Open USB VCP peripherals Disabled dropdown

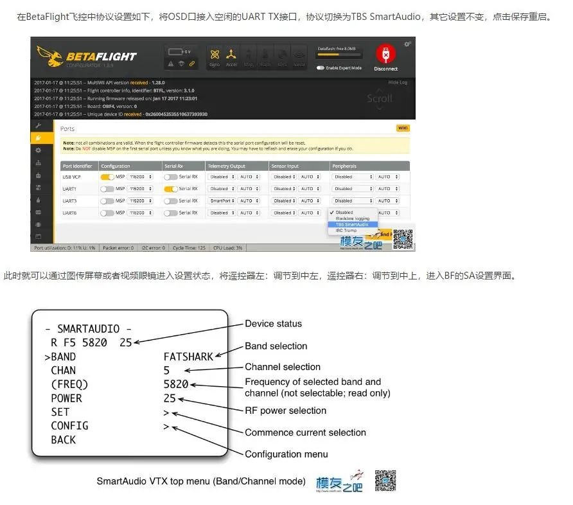[x=353, y=177]
